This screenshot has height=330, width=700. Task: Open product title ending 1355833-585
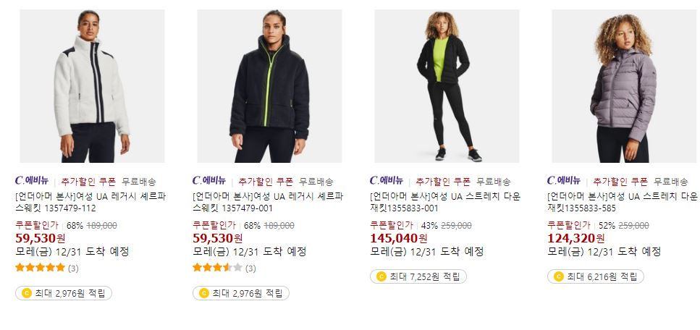(623, 203)
